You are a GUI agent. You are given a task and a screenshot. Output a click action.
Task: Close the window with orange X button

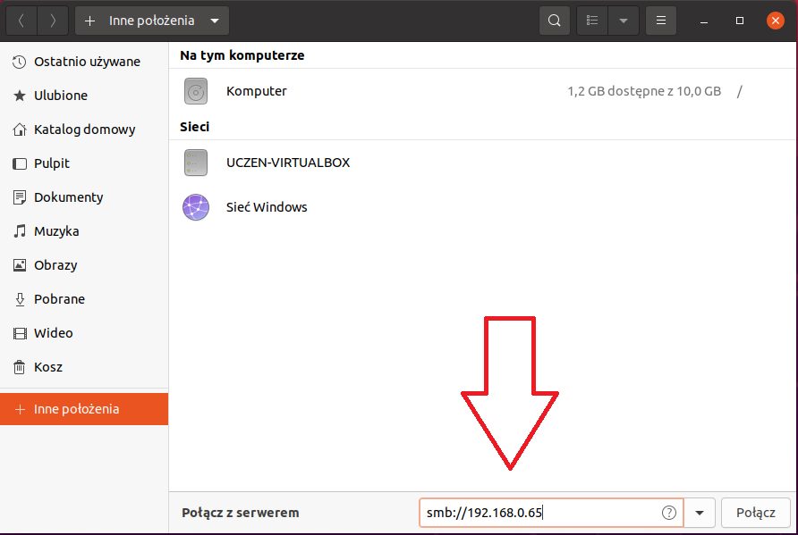click(776, 21)
